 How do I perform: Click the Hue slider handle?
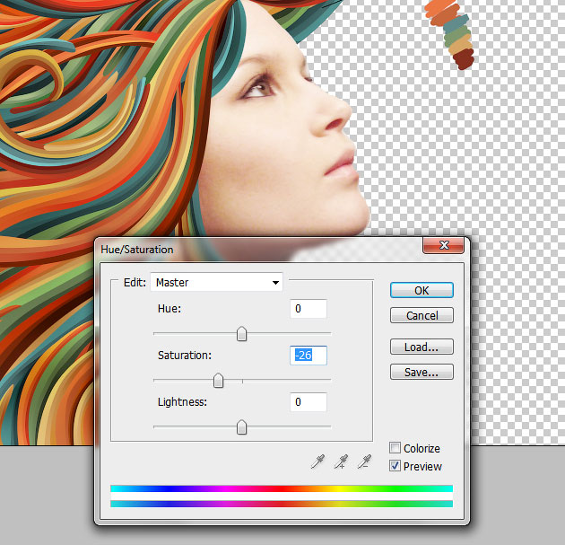[x=241, y=334]
